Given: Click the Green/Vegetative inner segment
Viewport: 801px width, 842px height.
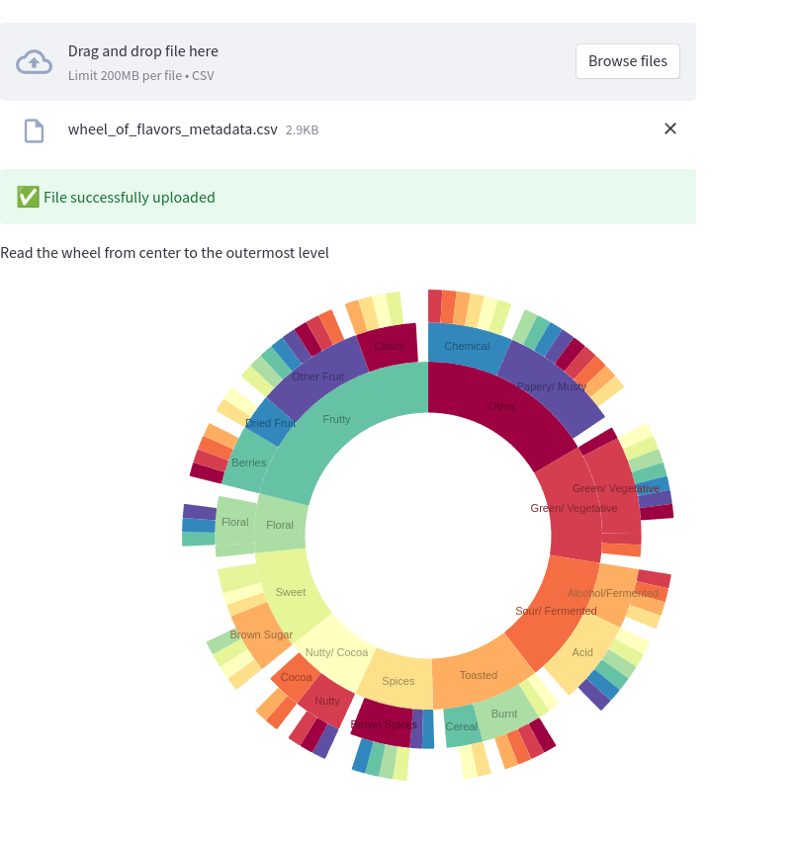Looking at the screenshot, I should coord(574,508).
